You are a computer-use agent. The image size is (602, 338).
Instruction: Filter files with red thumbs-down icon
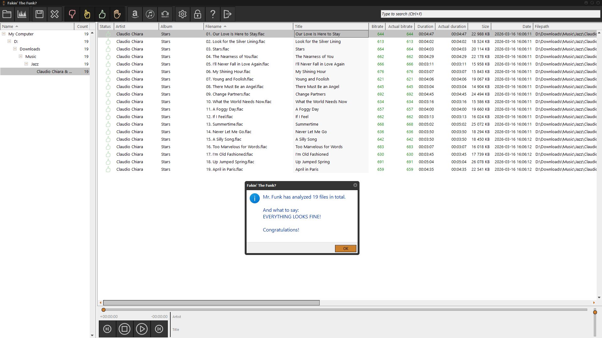point(72,14)
